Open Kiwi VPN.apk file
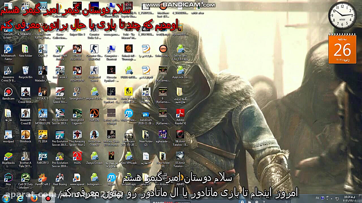The width and height of the screenshot is (362, 203). click(x=129, y=158)
